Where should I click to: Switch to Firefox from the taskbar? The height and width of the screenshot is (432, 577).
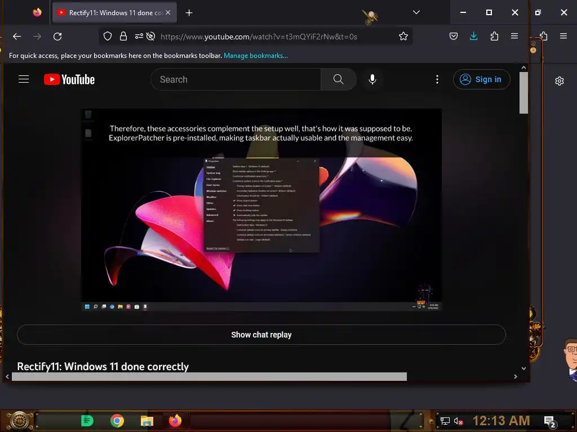click(175, 421)
